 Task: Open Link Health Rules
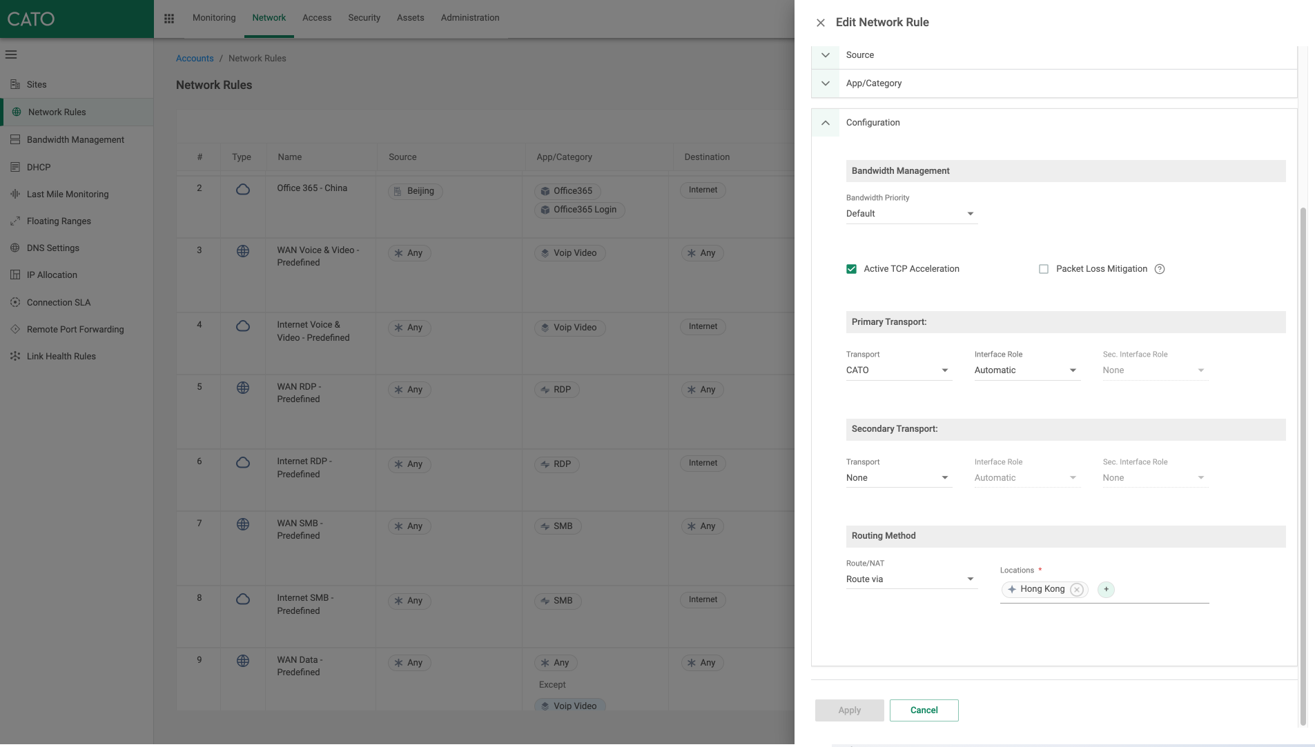coord(61,356)
